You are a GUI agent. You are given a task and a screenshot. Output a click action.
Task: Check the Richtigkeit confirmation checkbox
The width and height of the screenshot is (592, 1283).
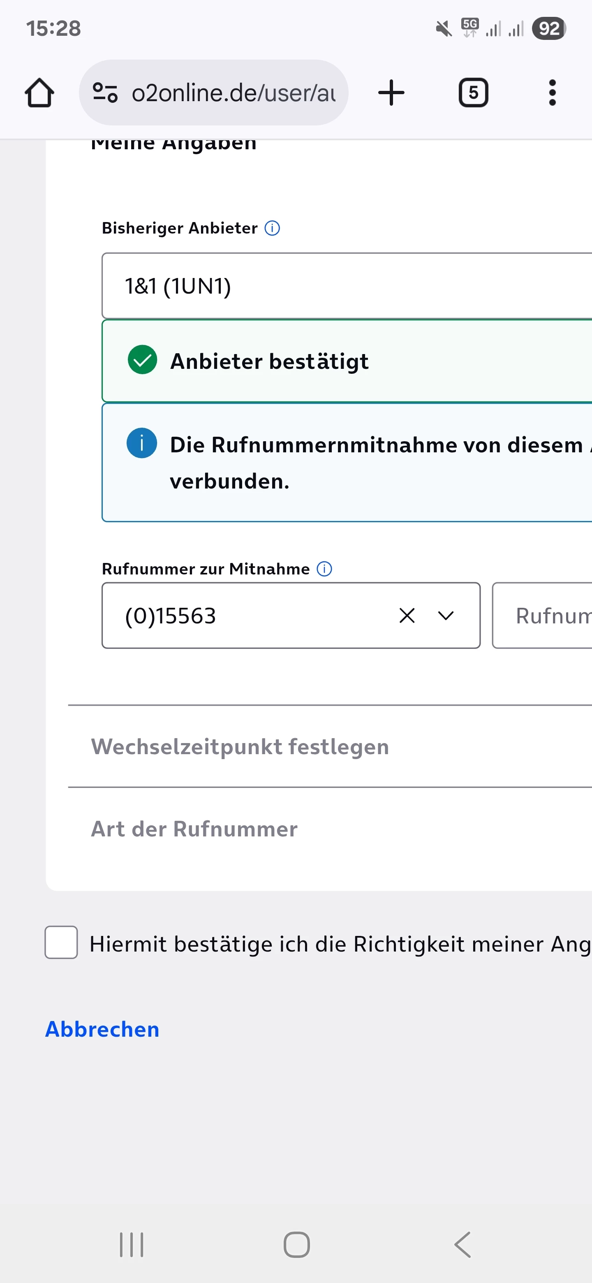tap(61, 943)
